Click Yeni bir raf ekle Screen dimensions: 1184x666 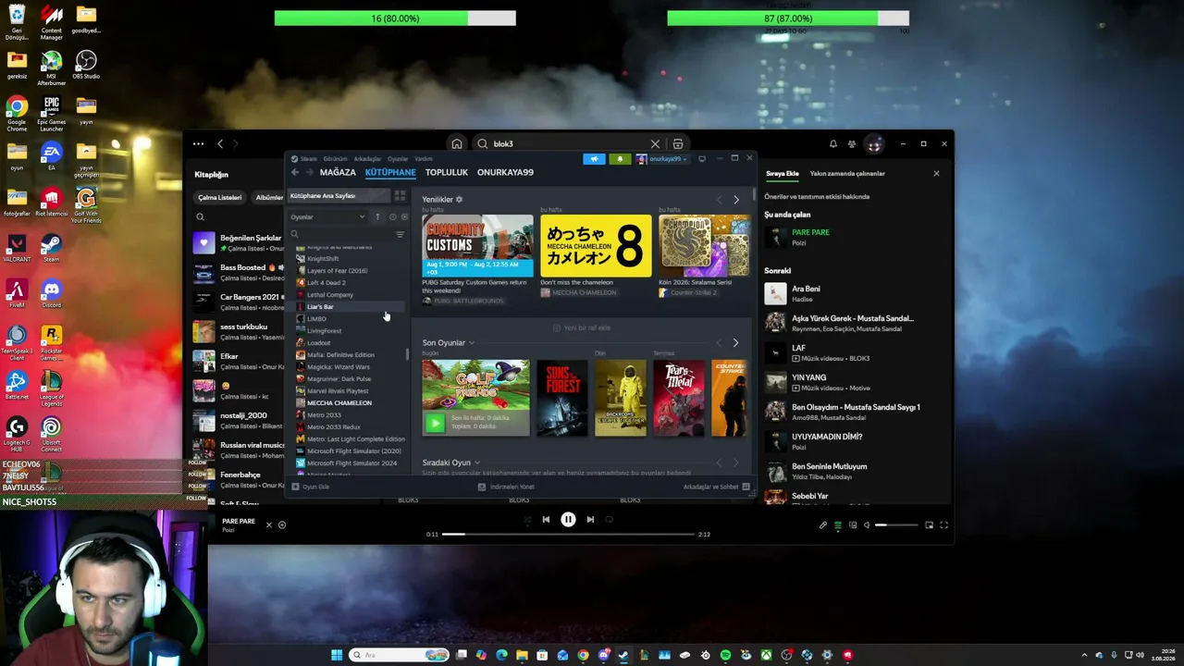point(582,328)
